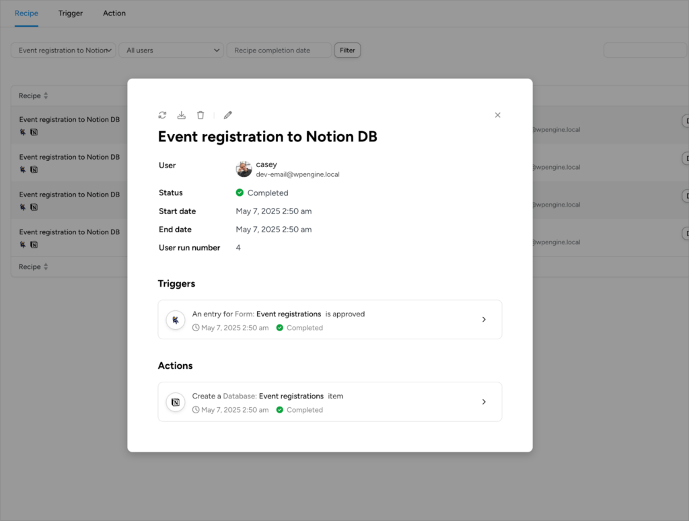Click casey's user avatar
Image resolution: width=689 pixels, height=521 pixels.
click(244, 169)
